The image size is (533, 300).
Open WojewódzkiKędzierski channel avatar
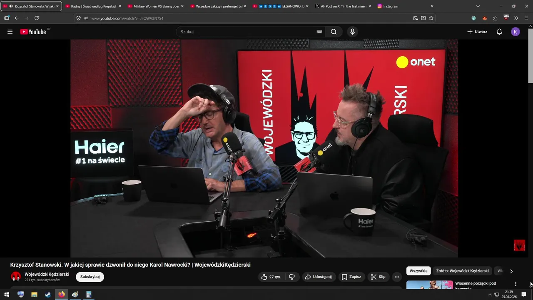16,277
